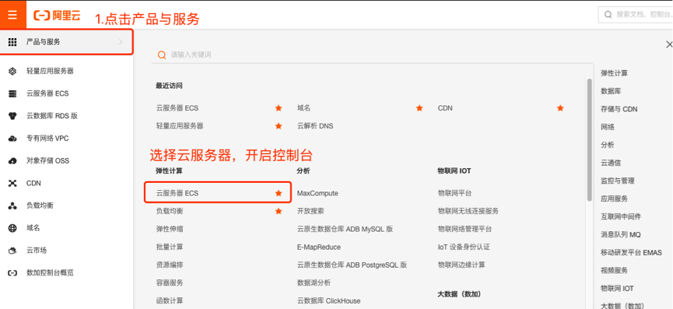Click the Alibaba Cloud logo
Image resolution: width=673 pixels, height=309 pixels.
(x=57, y=16)
